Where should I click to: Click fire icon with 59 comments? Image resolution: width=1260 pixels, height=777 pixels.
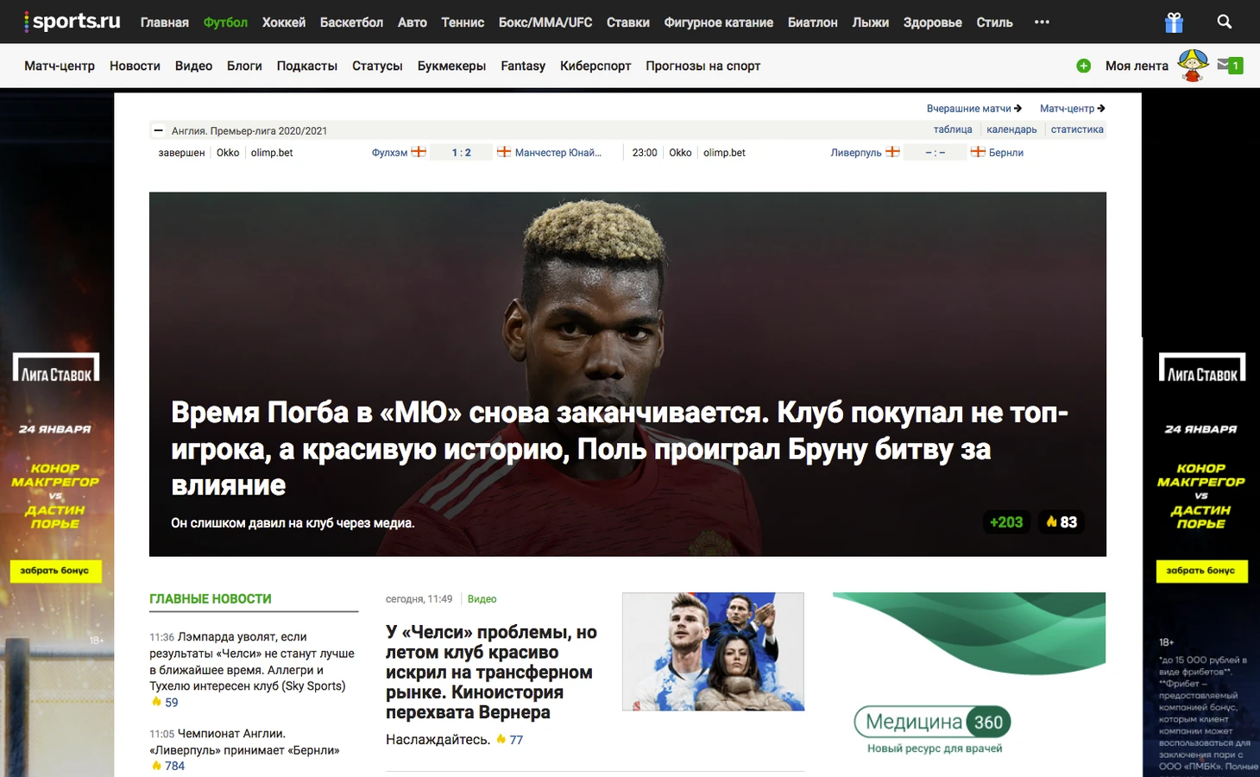pos(156,702)
